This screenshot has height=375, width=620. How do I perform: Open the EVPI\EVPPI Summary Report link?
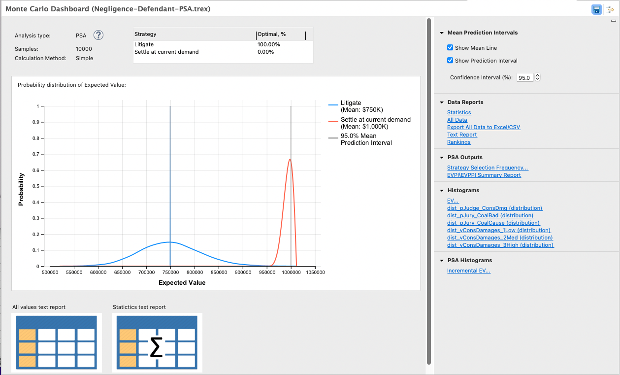484,175
